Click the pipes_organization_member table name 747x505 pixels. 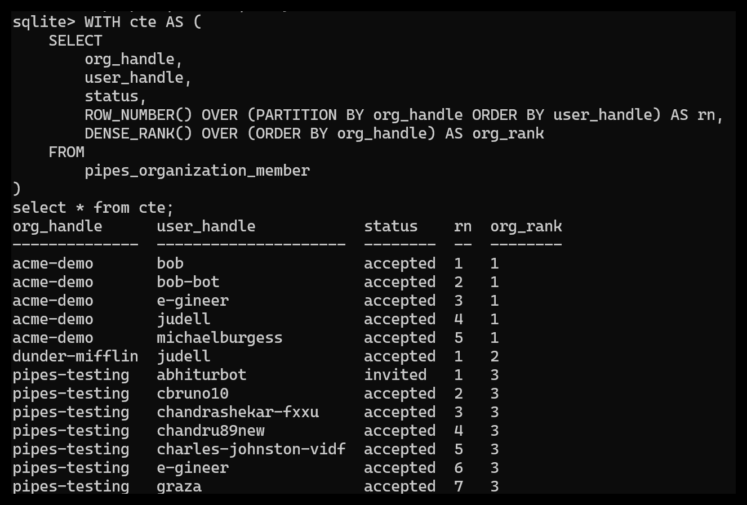tap(197, 171)
